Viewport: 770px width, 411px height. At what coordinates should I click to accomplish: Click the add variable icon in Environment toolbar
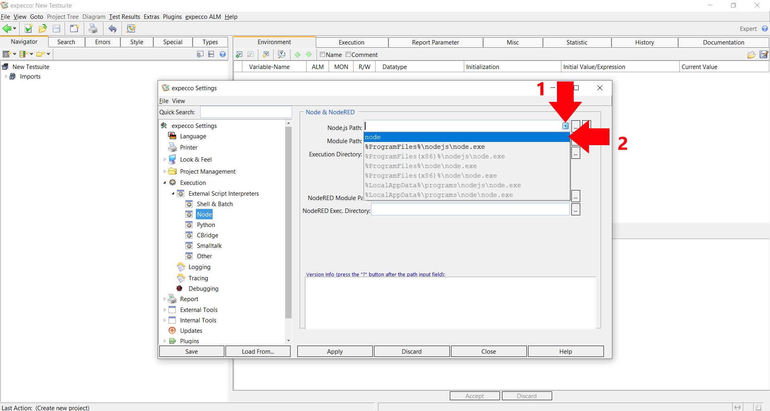tap(239, 55)
